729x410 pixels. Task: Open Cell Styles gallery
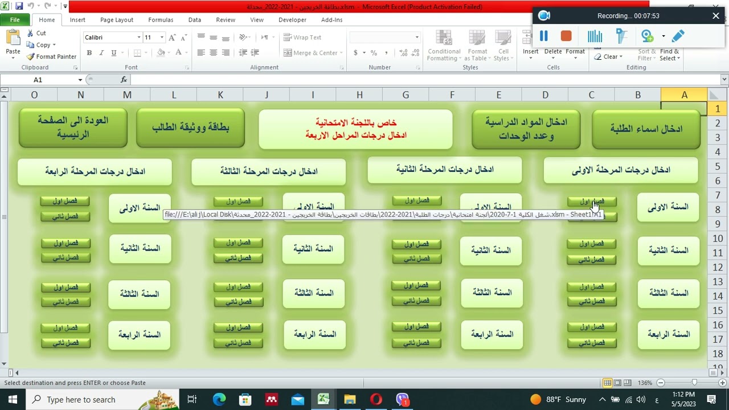[x=503, y=46]
